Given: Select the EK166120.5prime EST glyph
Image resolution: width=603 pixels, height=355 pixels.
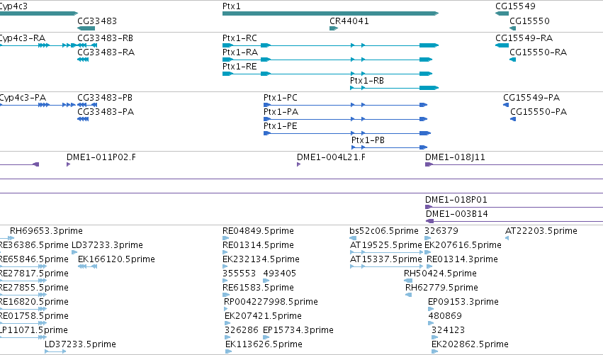Looking at the screenshot, I should pos(87,266).
